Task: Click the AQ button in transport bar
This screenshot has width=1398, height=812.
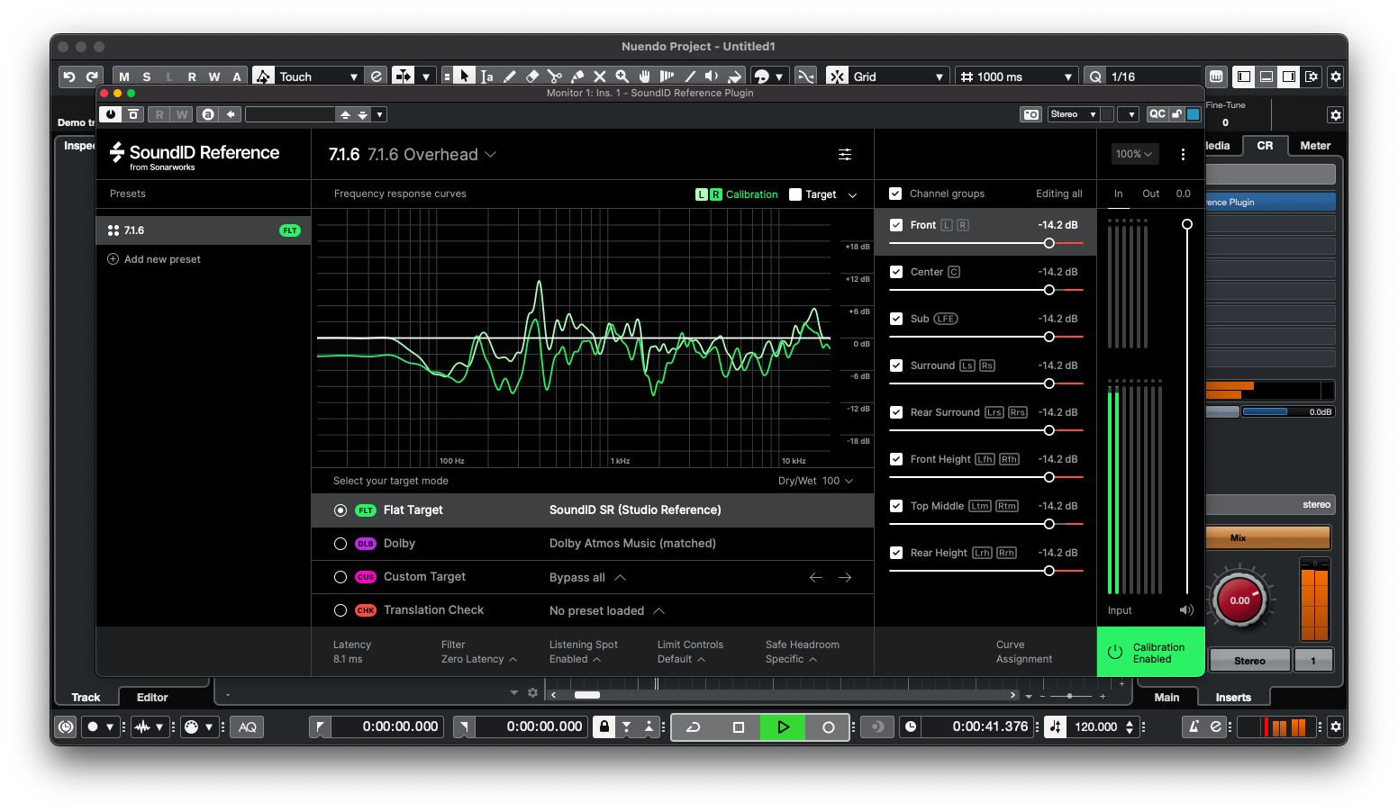Action: tap(248, 726)
